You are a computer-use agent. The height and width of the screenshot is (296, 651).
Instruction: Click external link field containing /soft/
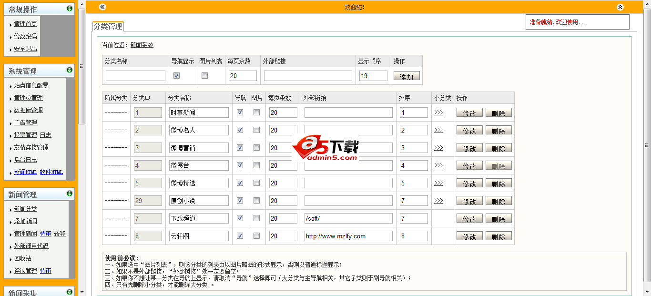[x=348, y=218]
